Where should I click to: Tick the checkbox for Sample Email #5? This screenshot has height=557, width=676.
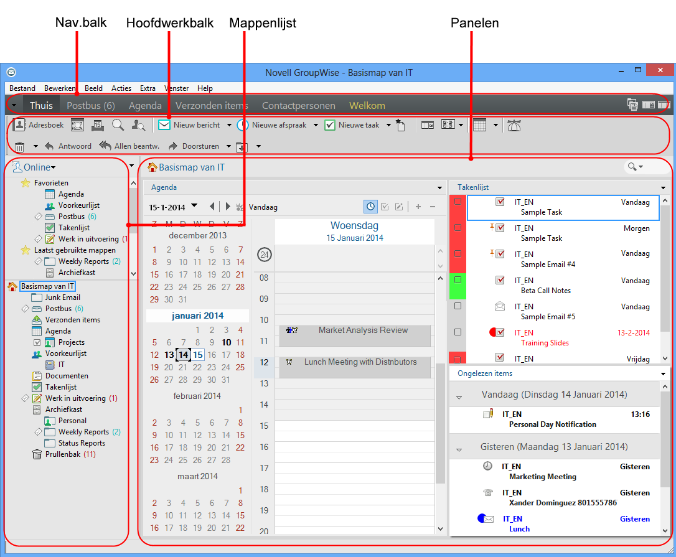coord(458,306)
